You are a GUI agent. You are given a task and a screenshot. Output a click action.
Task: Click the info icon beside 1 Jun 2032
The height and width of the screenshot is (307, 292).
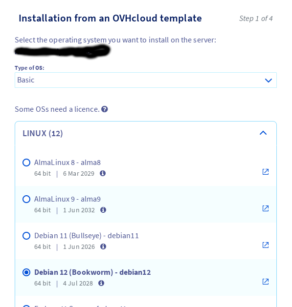click(x=103, y=210)
